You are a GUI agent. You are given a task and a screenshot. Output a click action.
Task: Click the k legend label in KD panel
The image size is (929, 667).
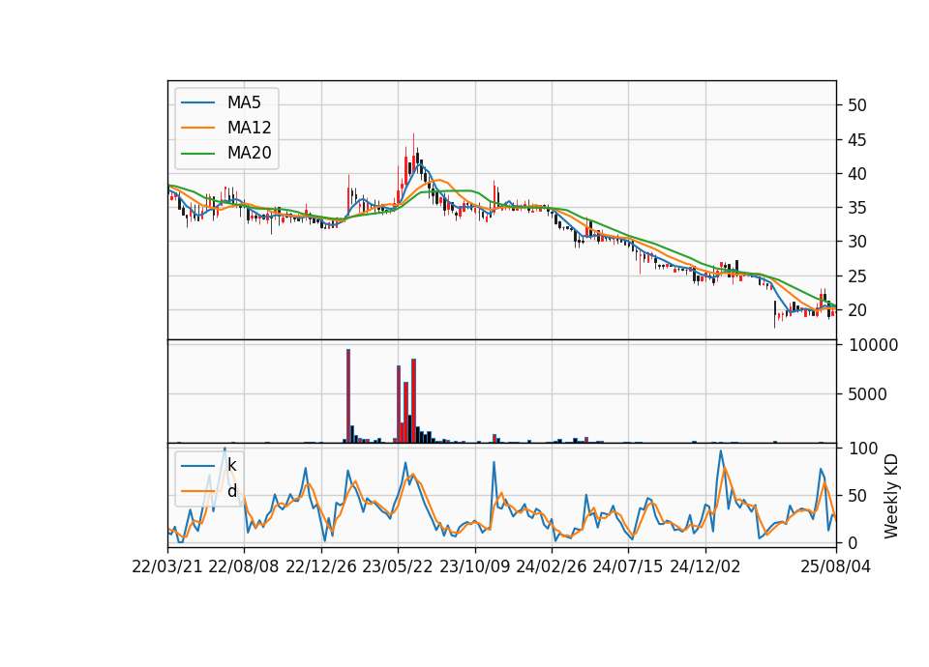[231, 466]
